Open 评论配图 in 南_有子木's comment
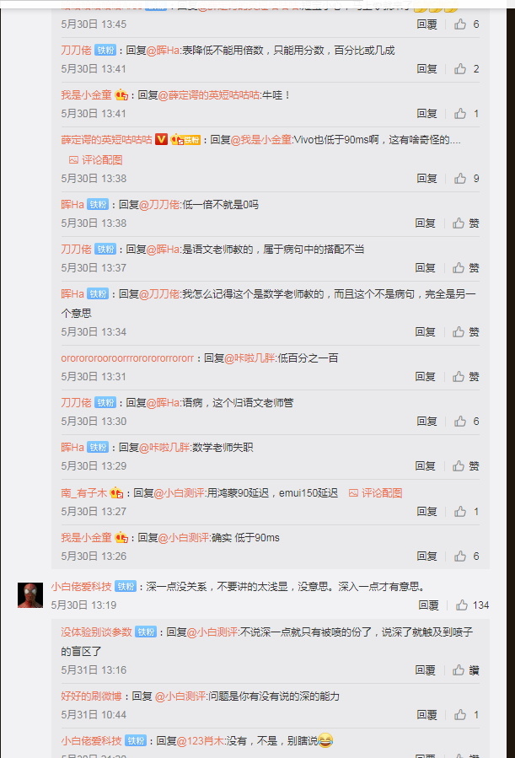This screenshot has width=515, height=758. pos(375,493)
